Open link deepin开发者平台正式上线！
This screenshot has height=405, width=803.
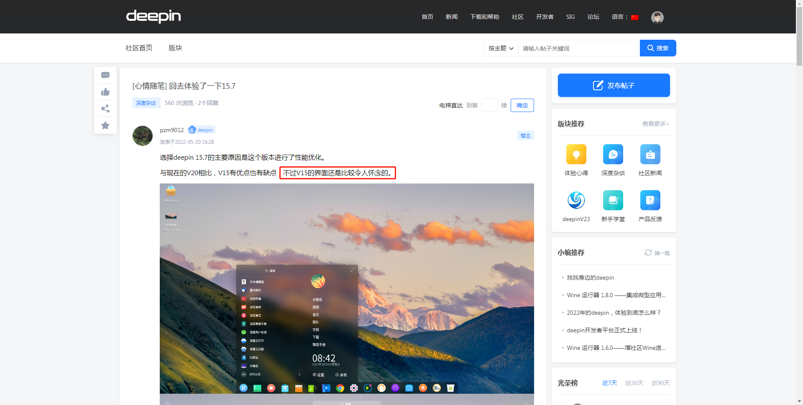click(x=604, y=330)
